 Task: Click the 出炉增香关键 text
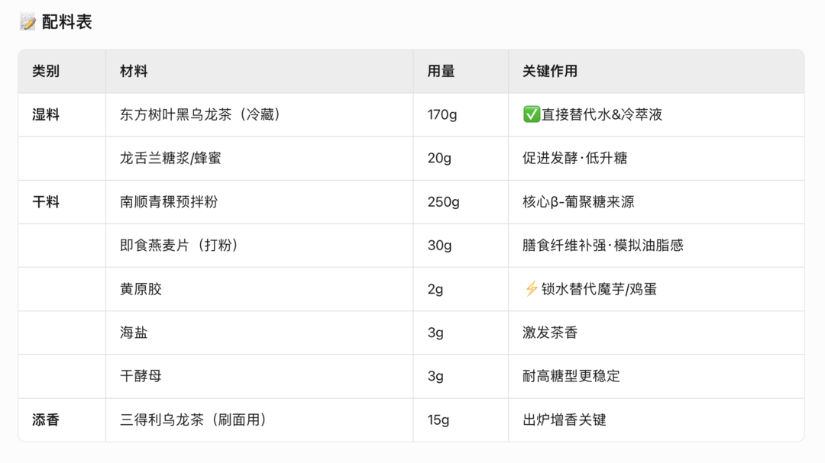[564, 420]
